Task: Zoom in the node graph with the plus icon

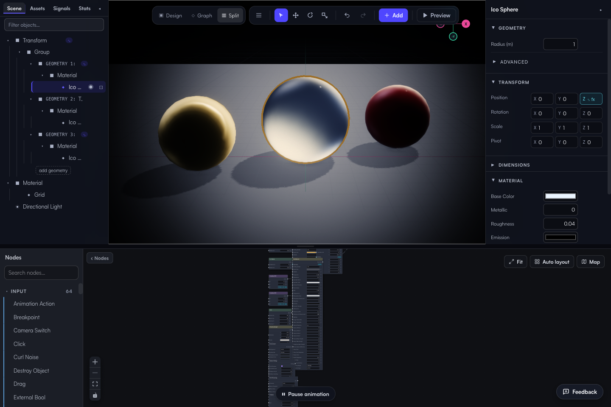Action: 95,362
